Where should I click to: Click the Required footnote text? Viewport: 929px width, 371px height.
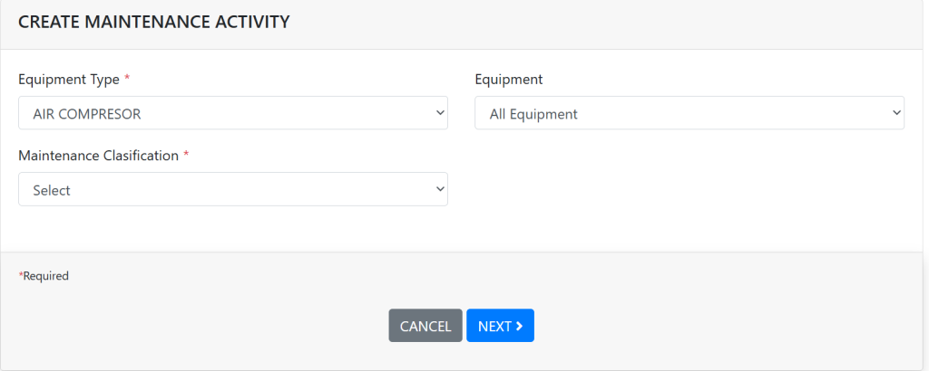(x=45, y=276)
